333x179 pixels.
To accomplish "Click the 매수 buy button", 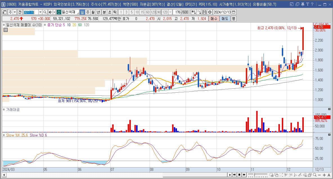I will [214, 19].
